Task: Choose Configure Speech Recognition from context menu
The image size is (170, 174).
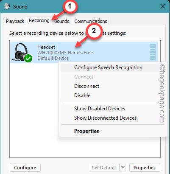Action: 108,67
